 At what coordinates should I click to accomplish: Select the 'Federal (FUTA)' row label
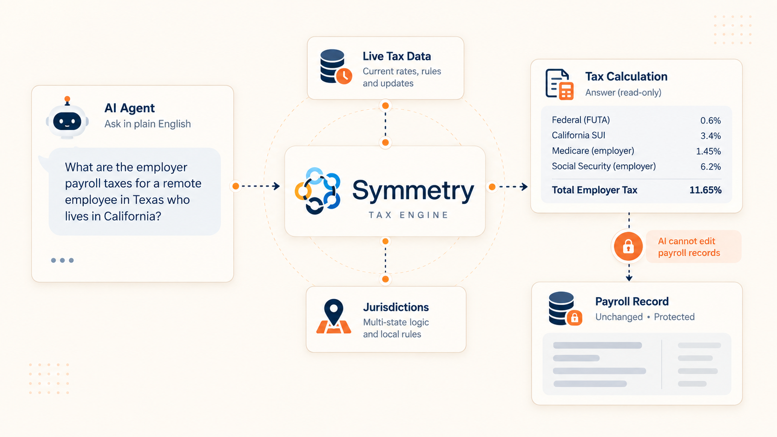point(581,120)
